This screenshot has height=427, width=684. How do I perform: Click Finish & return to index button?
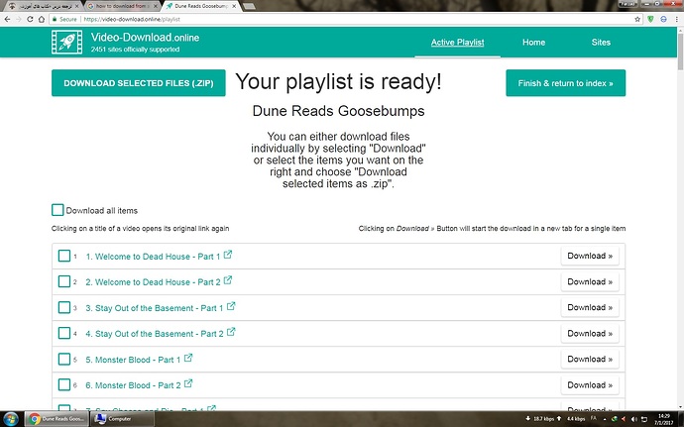tap(565, 83)
